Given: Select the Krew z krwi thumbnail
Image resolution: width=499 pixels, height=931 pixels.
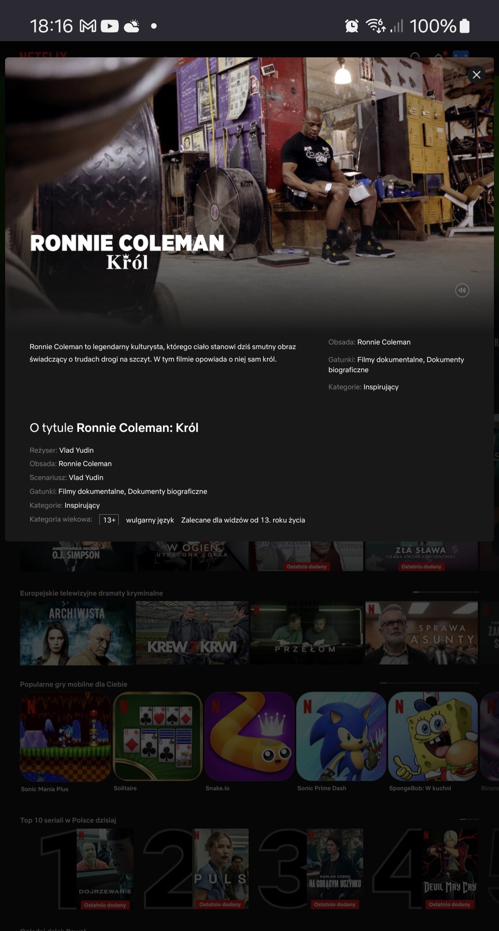Looking at the screenshot, I should pyautogui.click(x=192, y=633).
